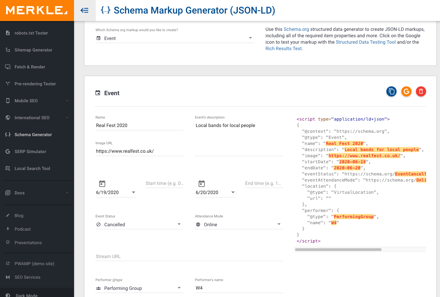Open the end date calendar icon
The width and height of the screenshot is (440, 297).
point(202,184)
